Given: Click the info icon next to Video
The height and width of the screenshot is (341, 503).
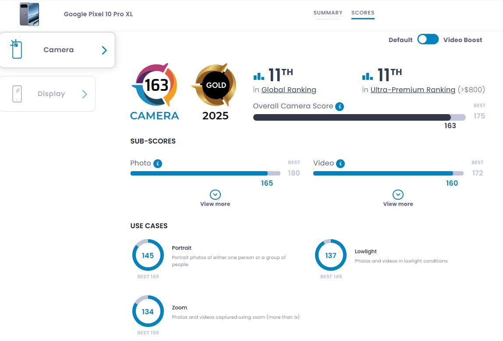Looking at the screenshot, I should pyautogui.click(x=340, y=163).
